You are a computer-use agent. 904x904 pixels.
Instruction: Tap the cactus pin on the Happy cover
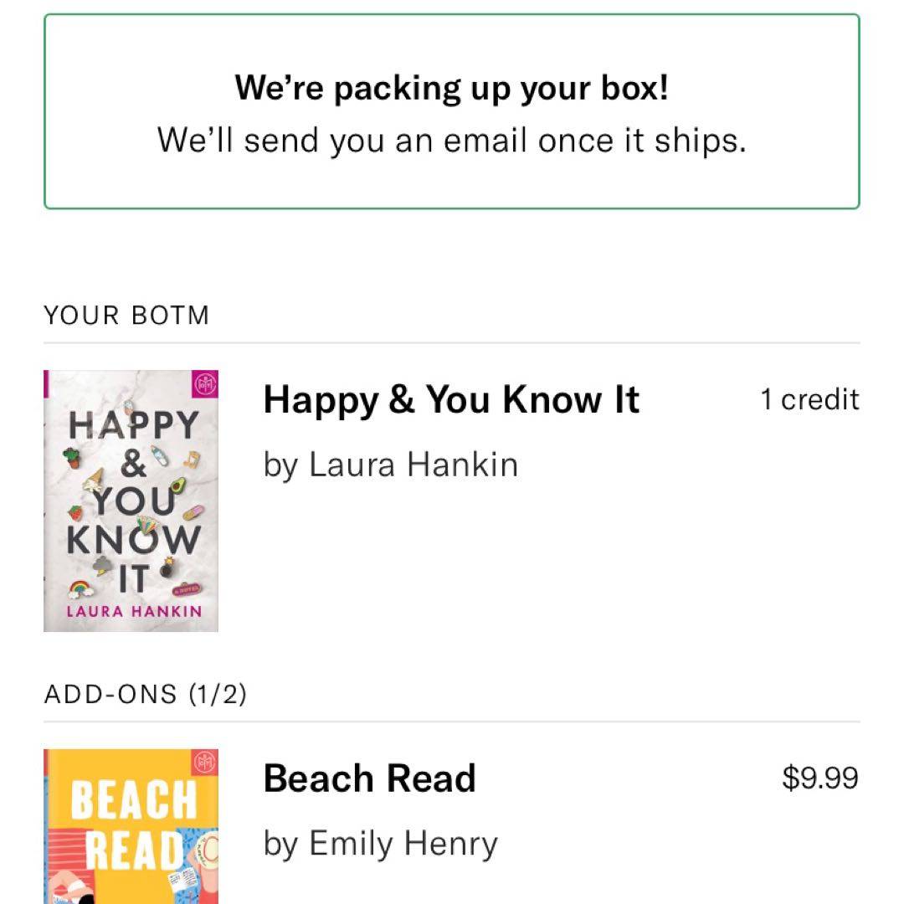(73, 458)
